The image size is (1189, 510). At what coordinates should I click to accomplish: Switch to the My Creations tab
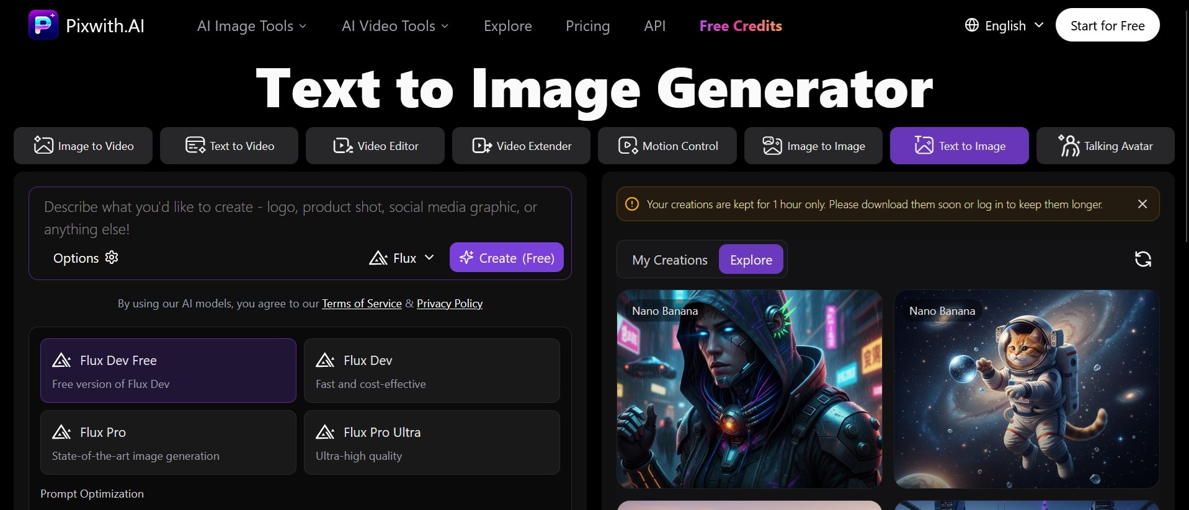[670, 260]
